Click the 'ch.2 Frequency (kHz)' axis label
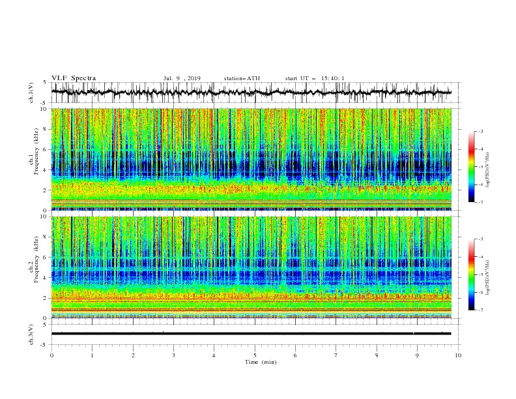Screen dimensions: 516x399 click(x=34, y=259)
